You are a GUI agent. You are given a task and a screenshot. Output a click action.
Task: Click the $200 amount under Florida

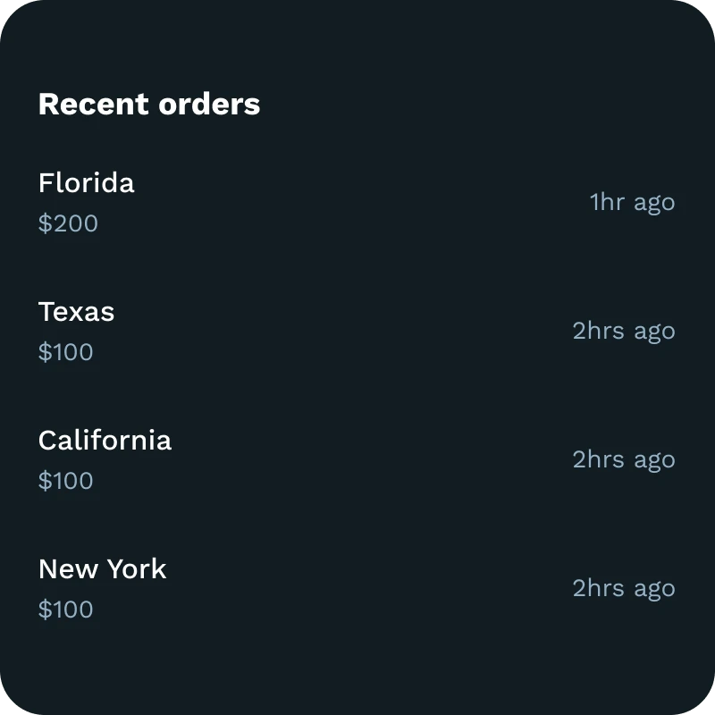point(68,223)
